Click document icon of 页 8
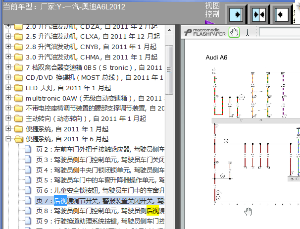This screenshot has width=300, height=229. [28, 211]
